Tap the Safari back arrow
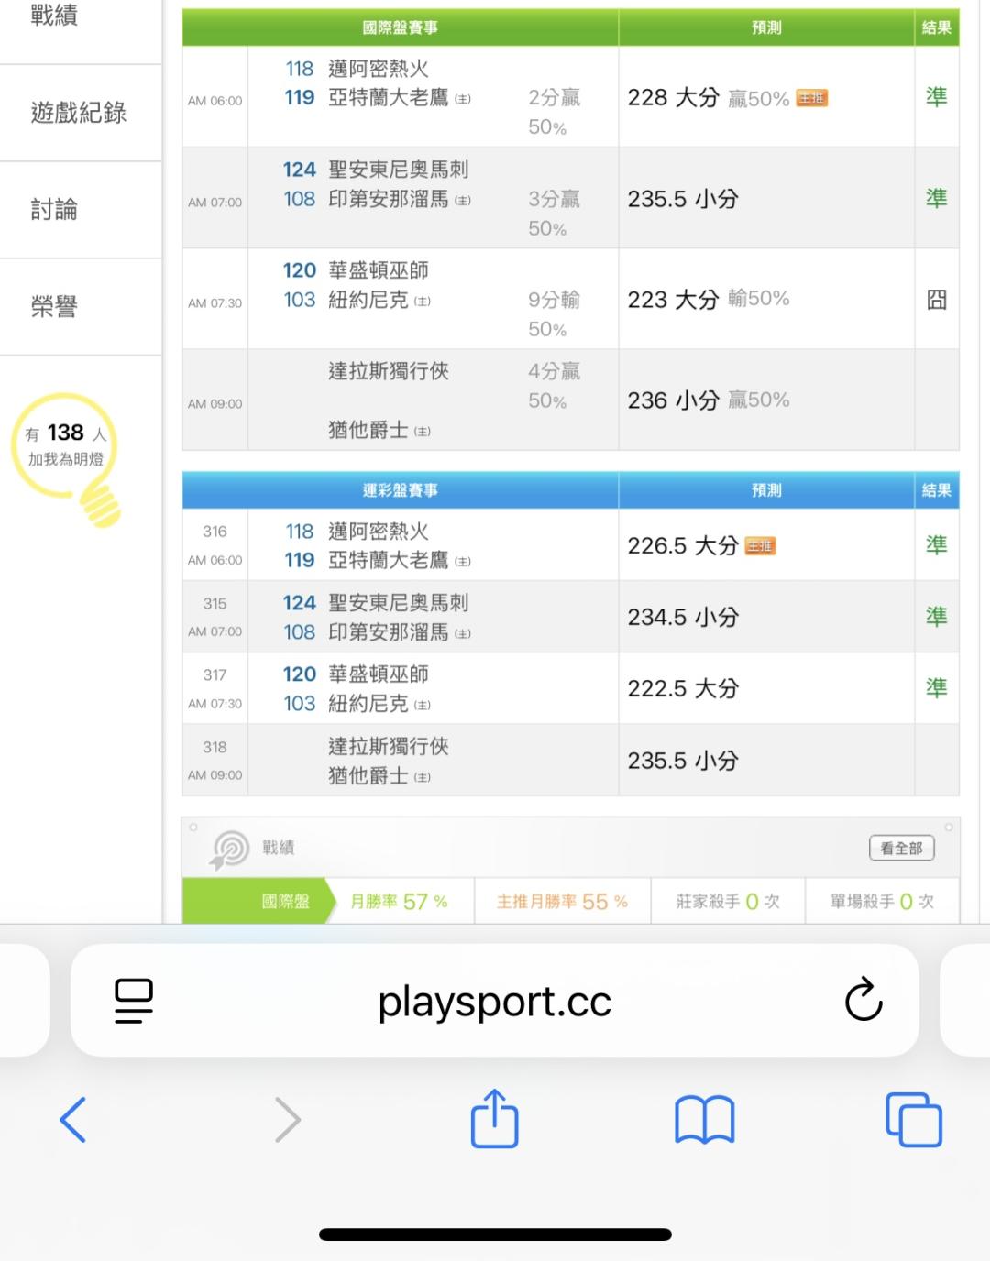The width and height of the screenshot is (990, 1261). click(73, 1120)
